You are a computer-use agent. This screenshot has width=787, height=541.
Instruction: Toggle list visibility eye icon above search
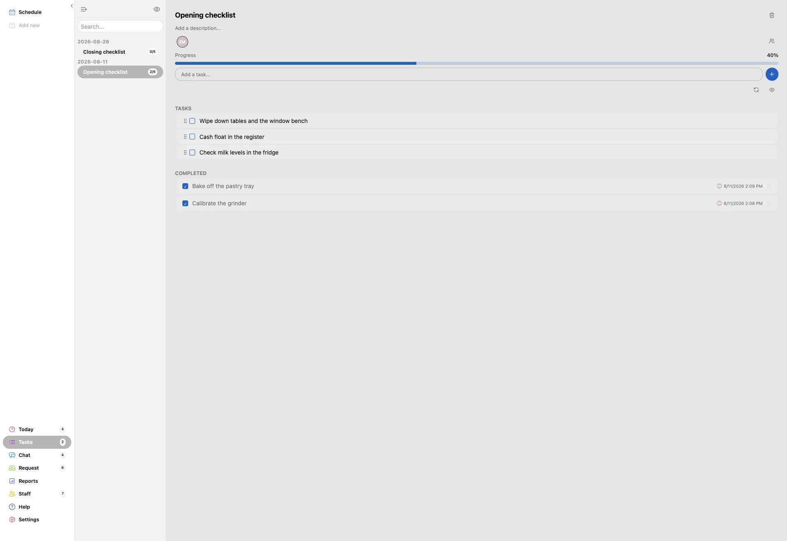(x=157, y=9)
